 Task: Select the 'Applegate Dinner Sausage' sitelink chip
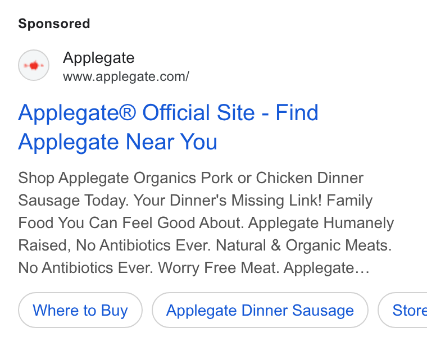click(x=260, y=310)
